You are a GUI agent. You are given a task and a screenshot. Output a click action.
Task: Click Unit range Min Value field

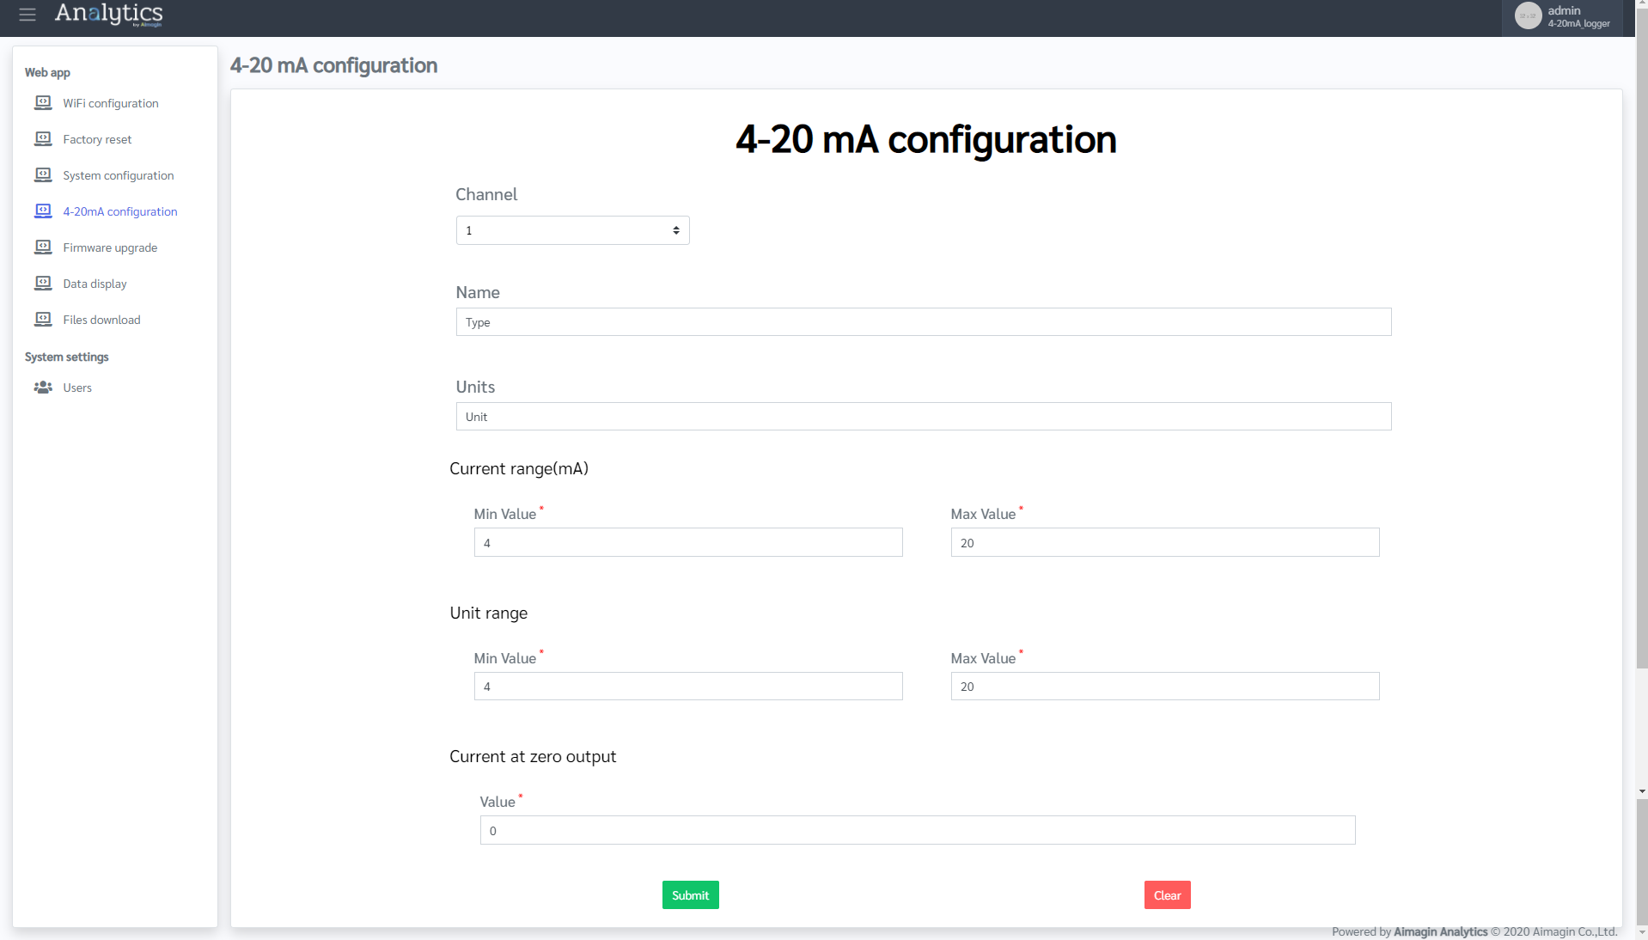click(x=687, y=687)
